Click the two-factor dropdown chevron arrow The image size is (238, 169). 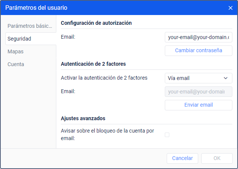[226, 78]
